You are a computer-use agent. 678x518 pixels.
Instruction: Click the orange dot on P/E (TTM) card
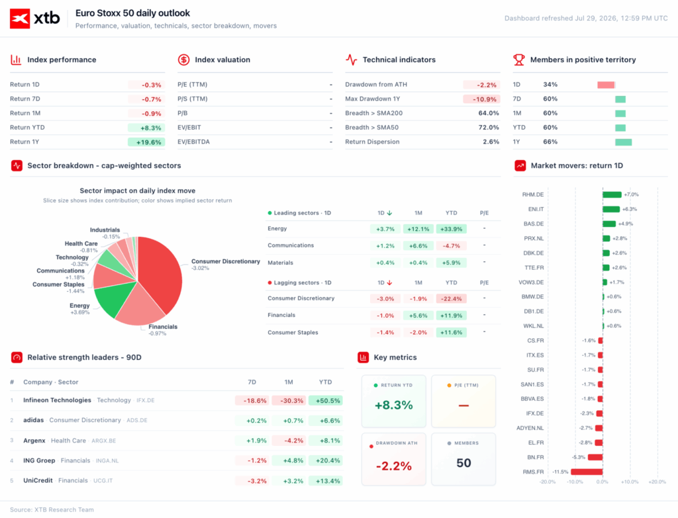(449, 386)
